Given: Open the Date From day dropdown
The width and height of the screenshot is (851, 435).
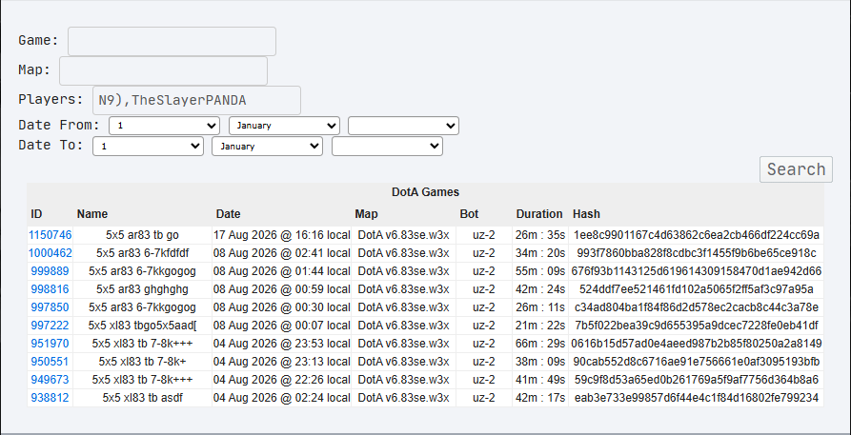Looking at the screenshot, I should click(165, 126).
